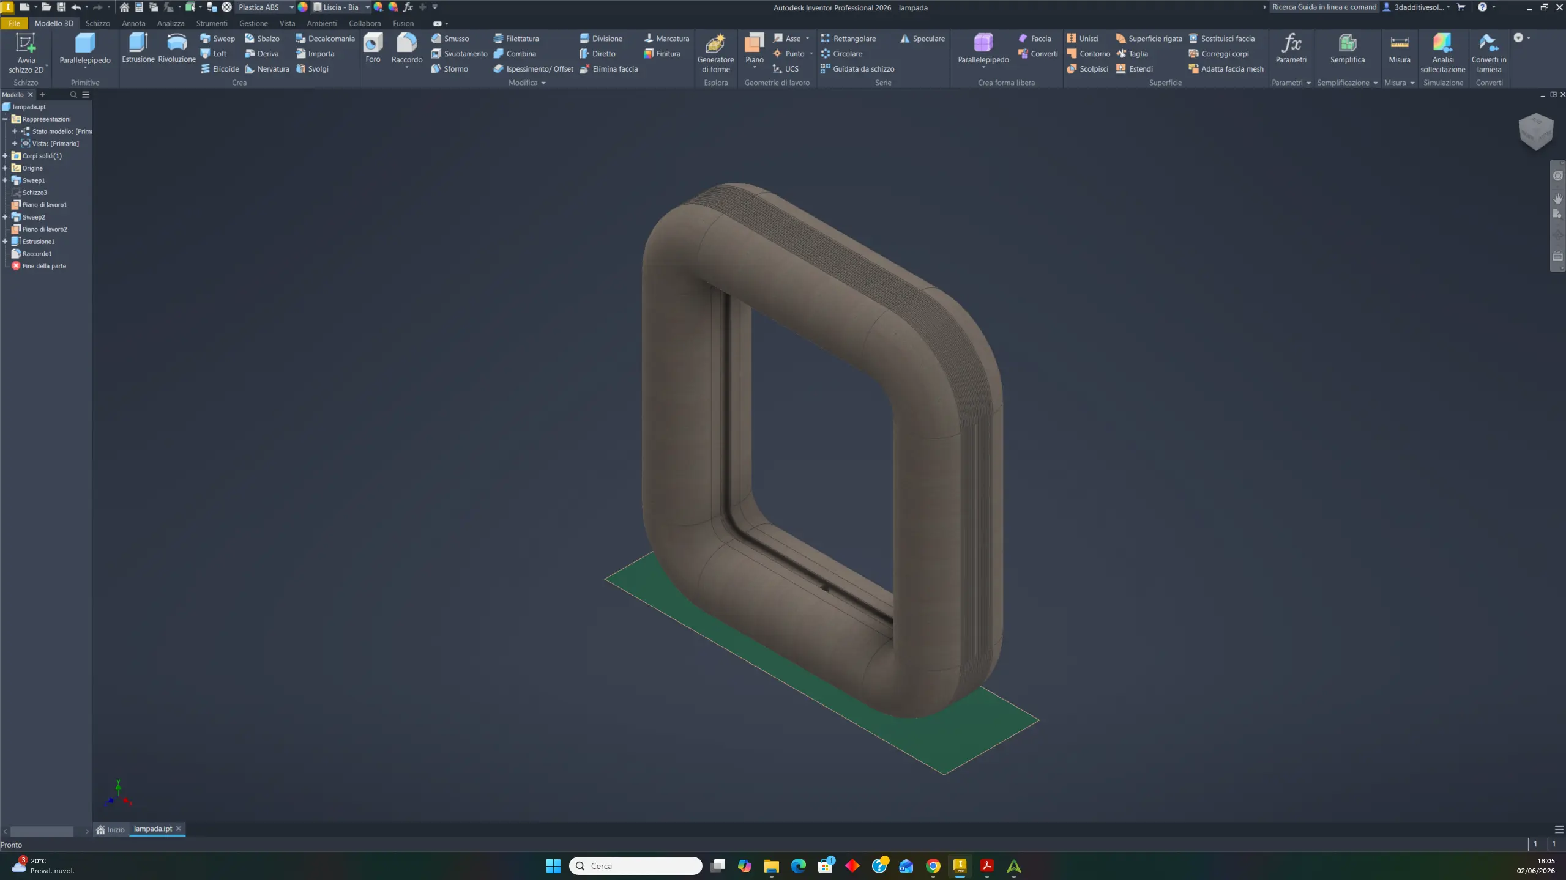Viewport: 1566px width, 880px height.
Task: Select the Rettangolare pattern tool
Action: click(848, 39)
